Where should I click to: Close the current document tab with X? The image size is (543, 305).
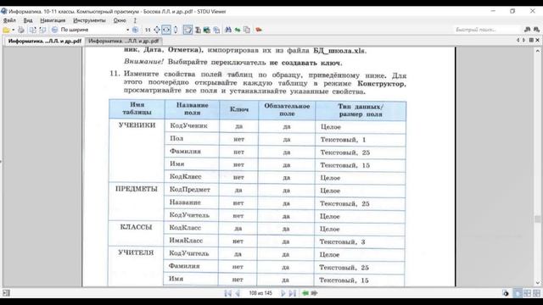pyautogui.click(x=537, y=41)
